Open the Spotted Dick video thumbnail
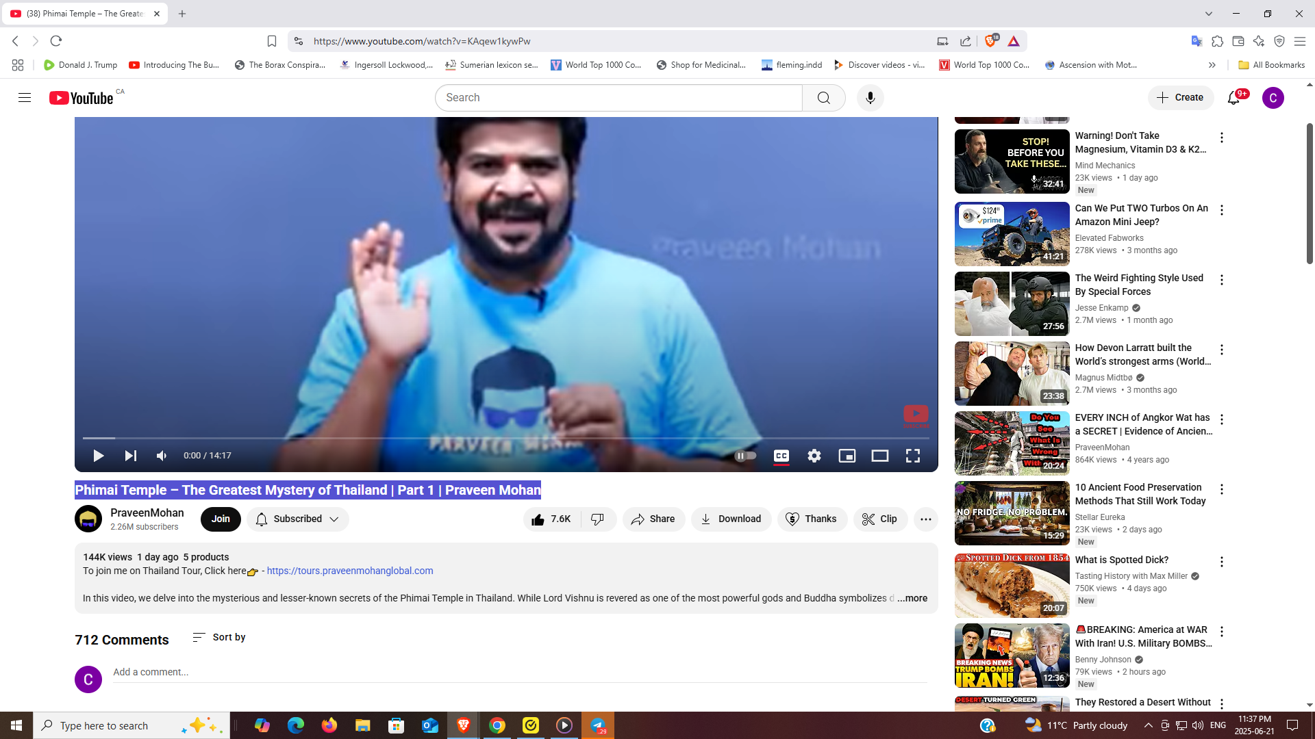 pyautogui.click(x=1012, y=586)
